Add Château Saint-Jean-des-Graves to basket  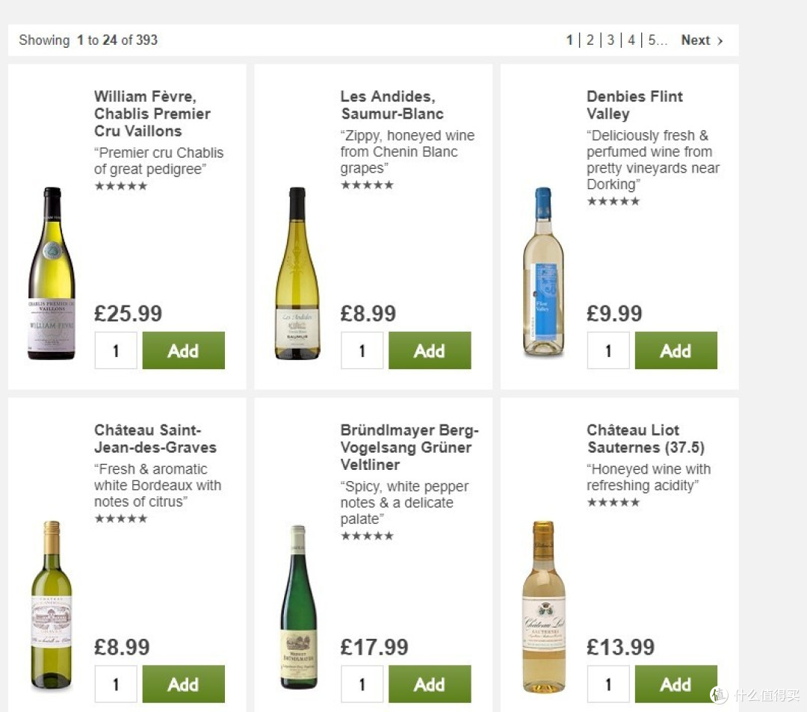coord(183,684)
